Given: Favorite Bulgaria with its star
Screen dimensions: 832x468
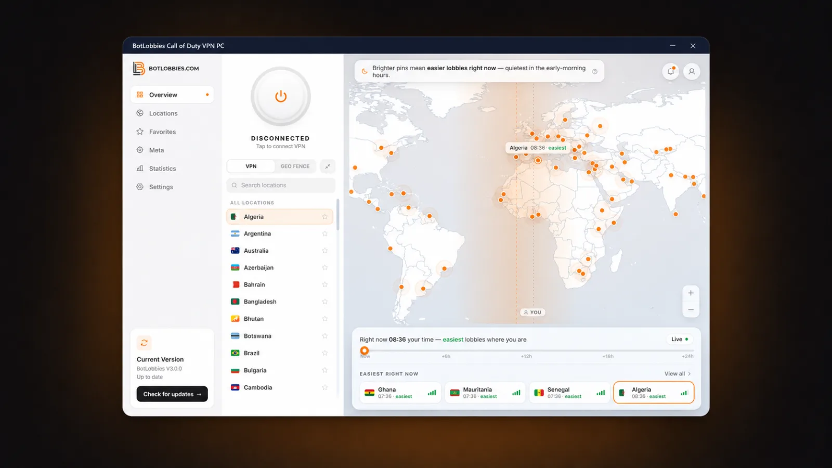Looking at the screenshot, I should click(x=324, y=370).
